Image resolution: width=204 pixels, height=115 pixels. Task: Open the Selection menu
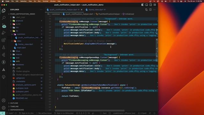point(23,1)
